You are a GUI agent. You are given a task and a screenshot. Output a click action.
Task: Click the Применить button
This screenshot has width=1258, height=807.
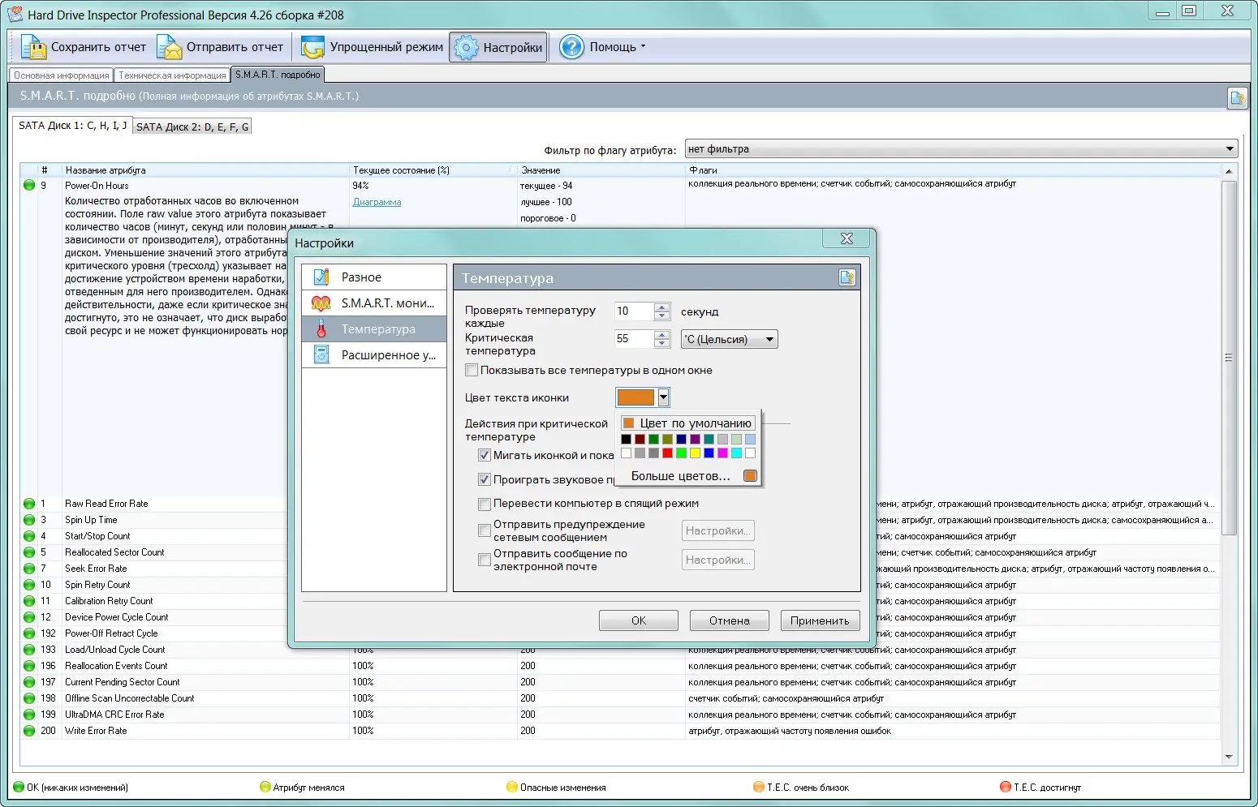(x=820, y=620)
